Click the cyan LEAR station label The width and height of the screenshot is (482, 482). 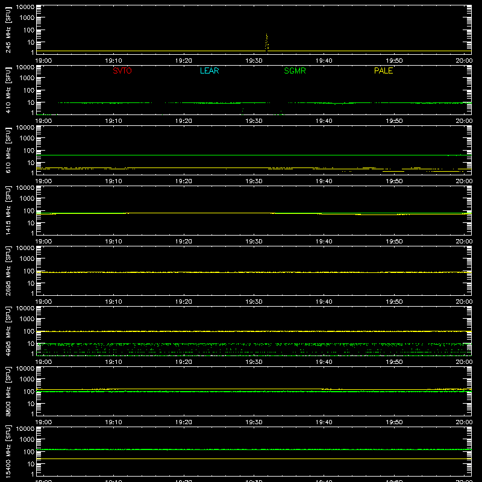209,70
